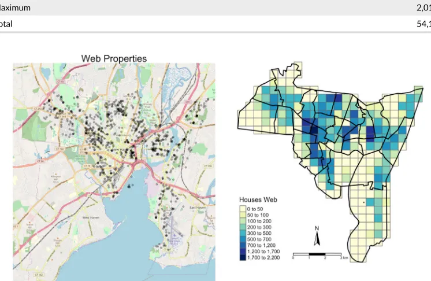431x281 pixels.
Task: Click the north arrow compass icon
Action: pos(317,236)
